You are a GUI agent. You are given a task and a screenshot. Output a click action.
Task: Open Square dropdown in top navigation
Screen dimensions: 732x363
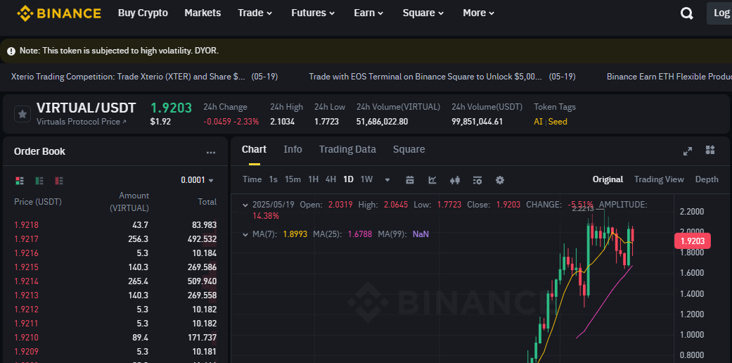point(423,13)
